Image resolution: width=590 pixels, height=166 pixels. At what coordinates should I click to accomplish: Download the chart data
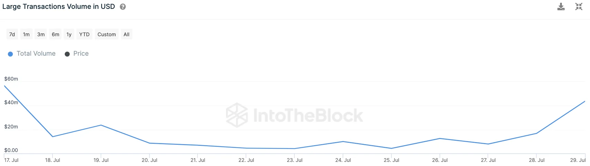(561, 7)
